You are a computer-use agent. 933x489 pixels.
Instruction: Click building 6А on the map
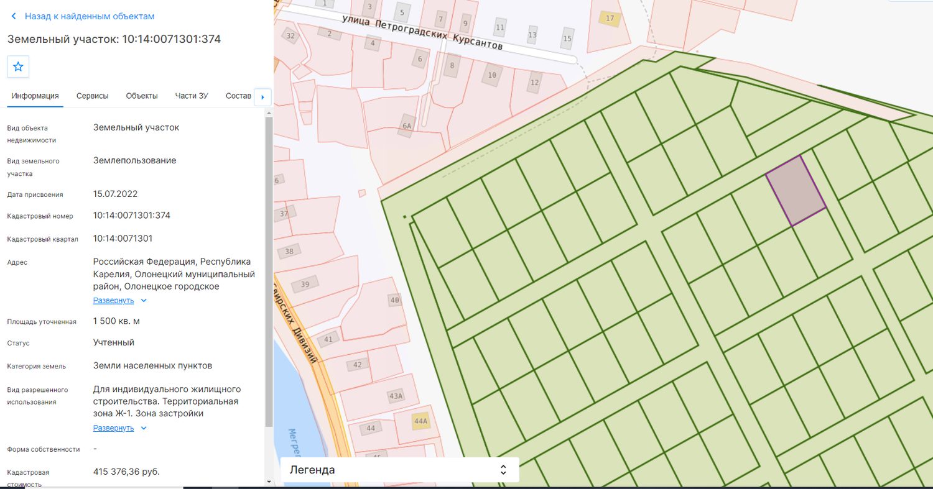407,126
